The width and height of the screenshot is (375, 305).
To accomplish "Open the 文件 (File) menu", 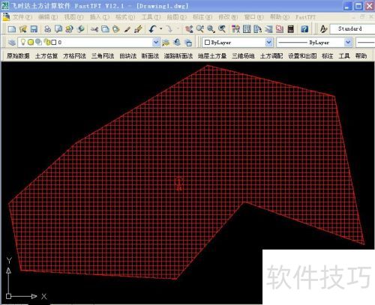I will [x=22, y=17].
